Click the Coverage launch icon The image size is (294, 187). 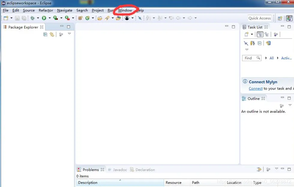pyautogui.click(x=55, y=18)
